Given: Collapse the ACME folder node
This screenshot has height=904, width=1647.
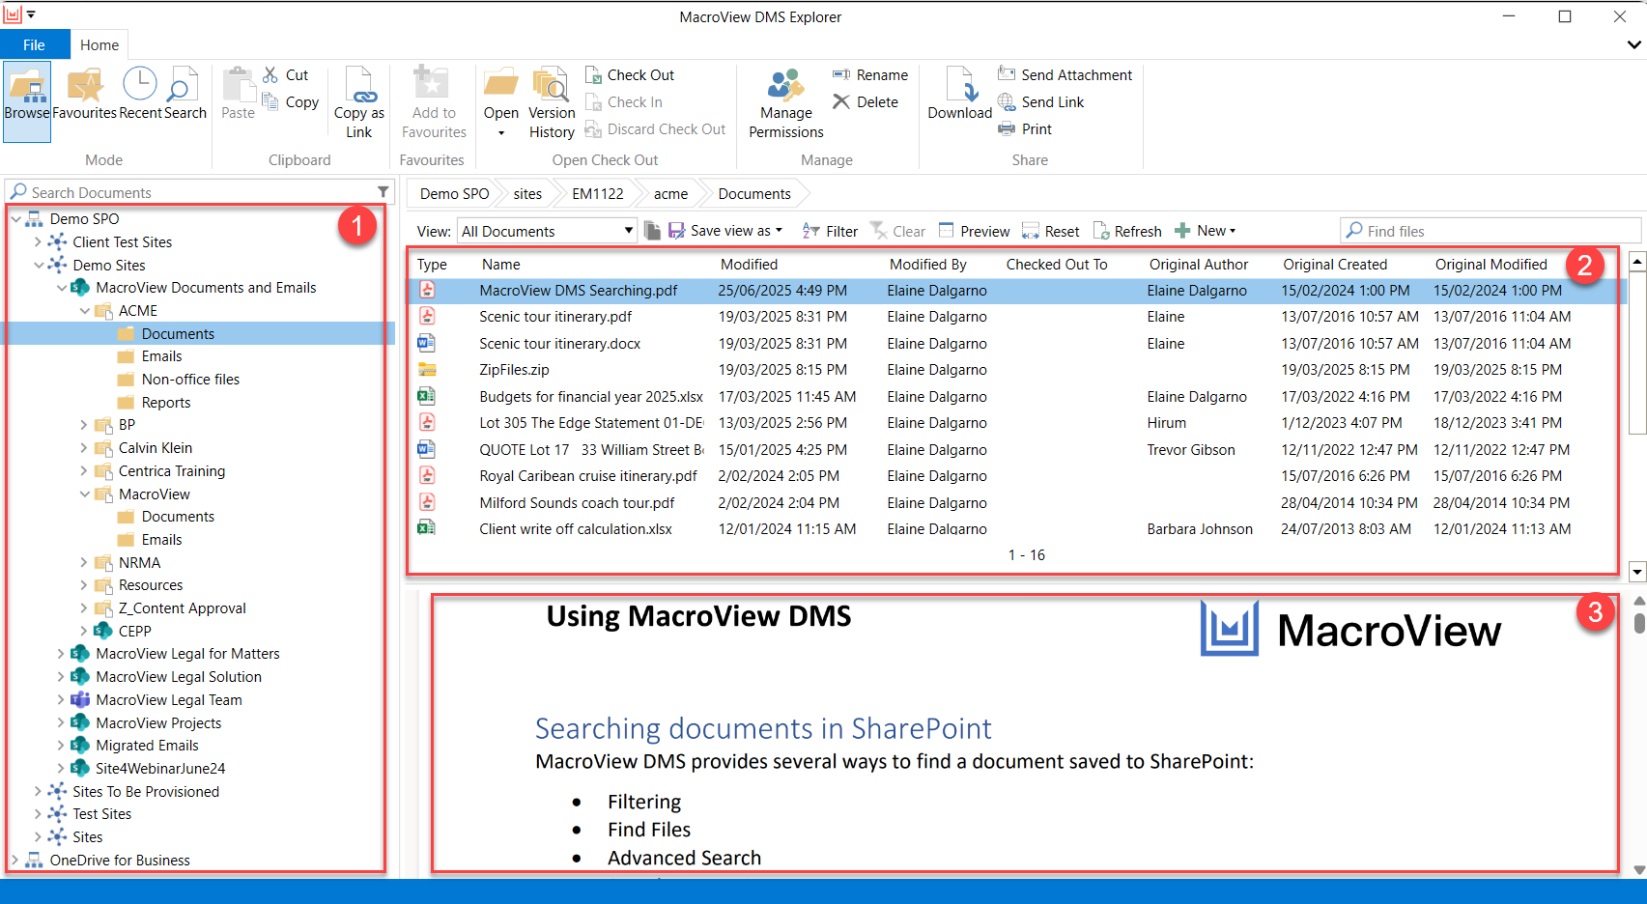Looking at the screenshot, I should coord(84,311).
